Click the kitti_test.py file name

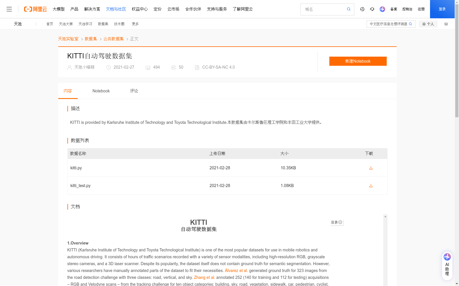[80, 186]
